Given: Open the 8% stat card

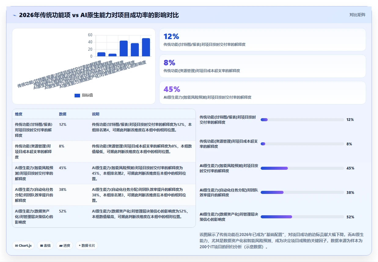Looking at the screenshot, I should tap(262, 66).
